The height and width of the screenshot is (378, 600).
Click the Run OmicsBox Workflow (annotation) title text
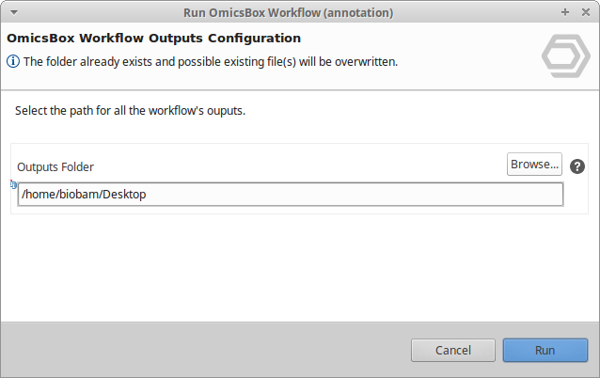[x=289, y=12]
